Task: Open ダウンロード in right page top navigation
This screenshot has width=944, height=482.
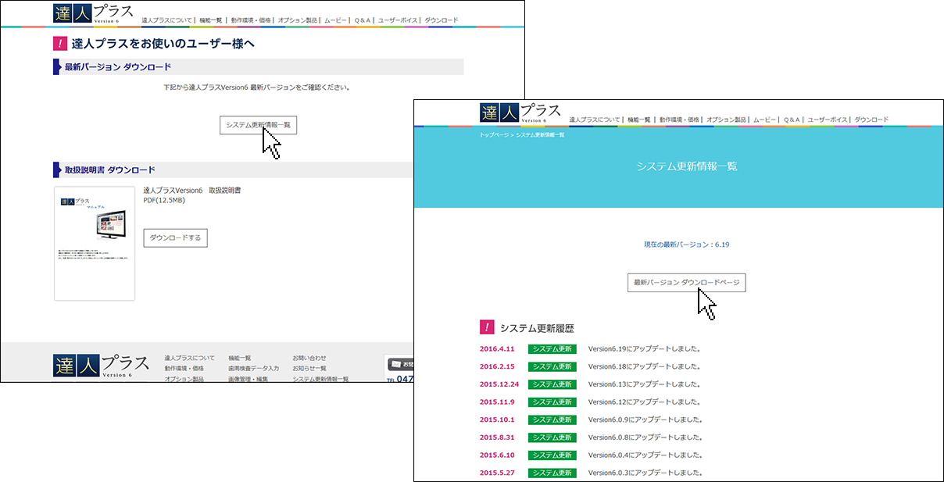Action: (x=871, y=120)
